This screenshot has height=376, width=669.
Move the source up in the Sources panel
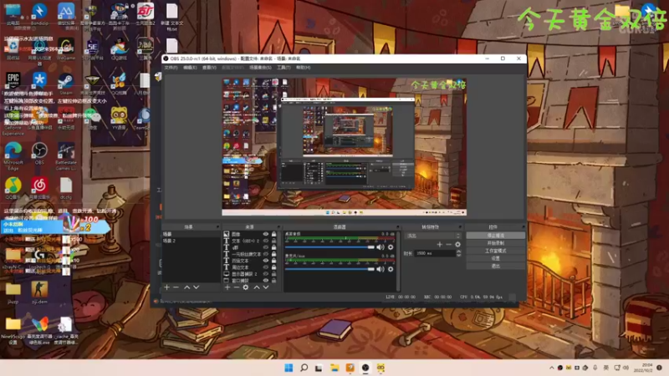(x=257, y=287)
